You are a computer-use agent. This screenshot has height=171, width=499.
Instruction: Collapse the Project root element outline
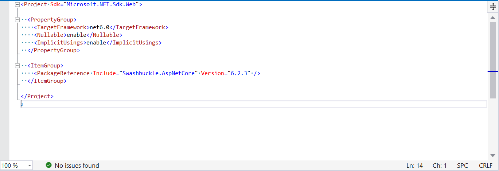tap(17, 5)
